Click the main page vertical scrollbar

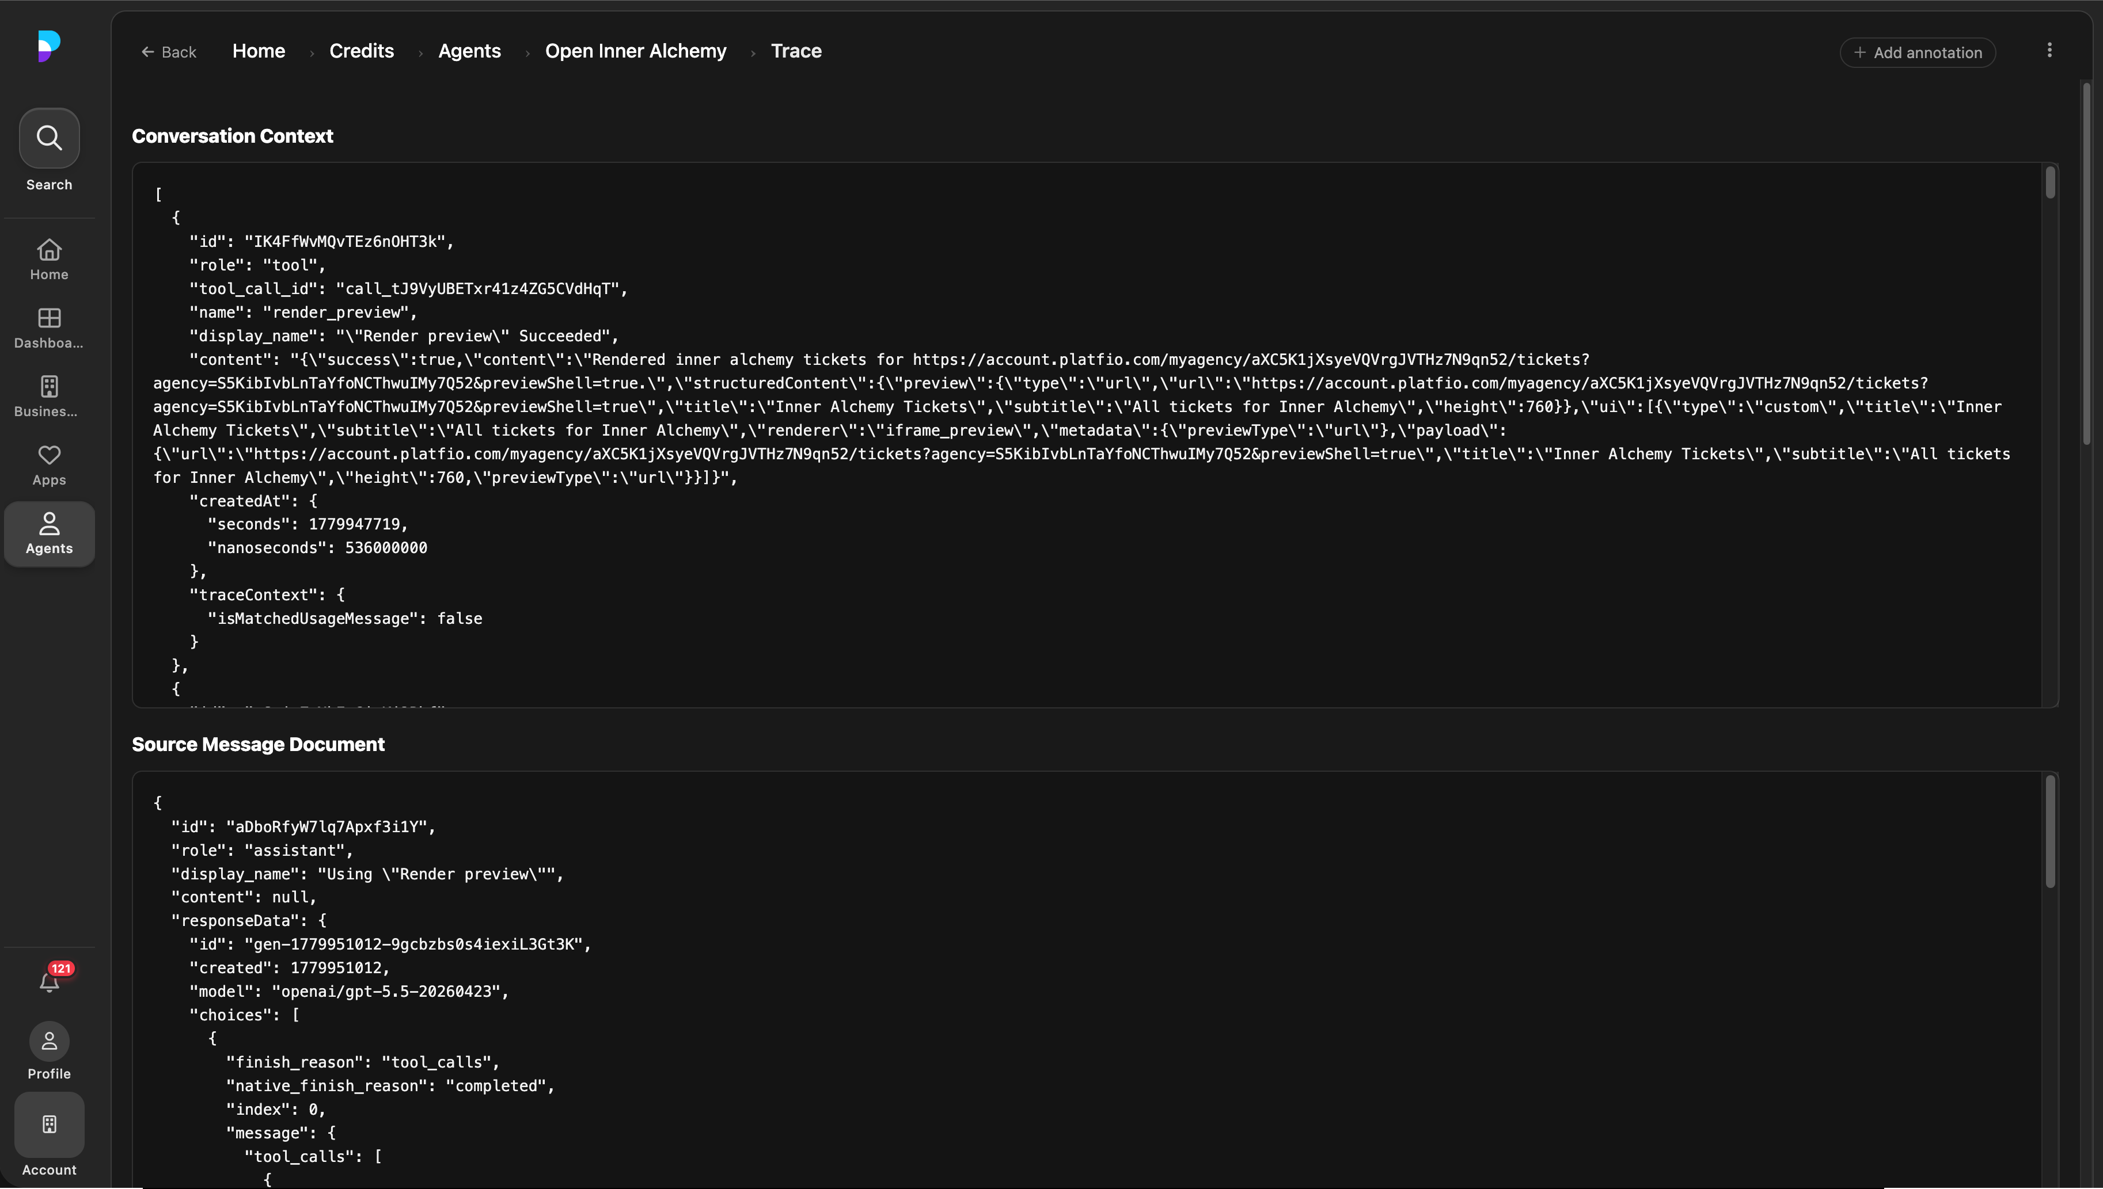tap(2087, 263)
